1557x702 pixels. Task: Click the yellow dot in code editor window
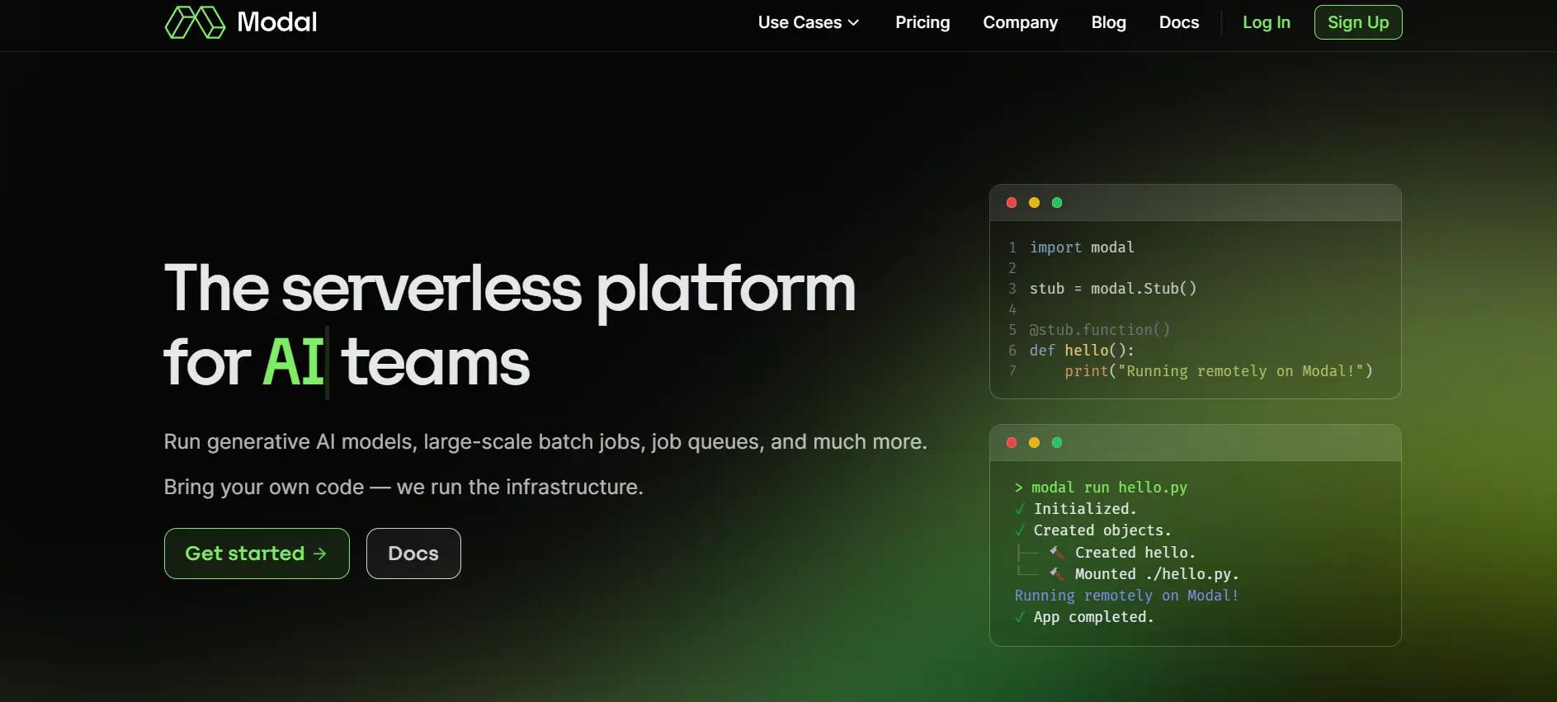1034,203
